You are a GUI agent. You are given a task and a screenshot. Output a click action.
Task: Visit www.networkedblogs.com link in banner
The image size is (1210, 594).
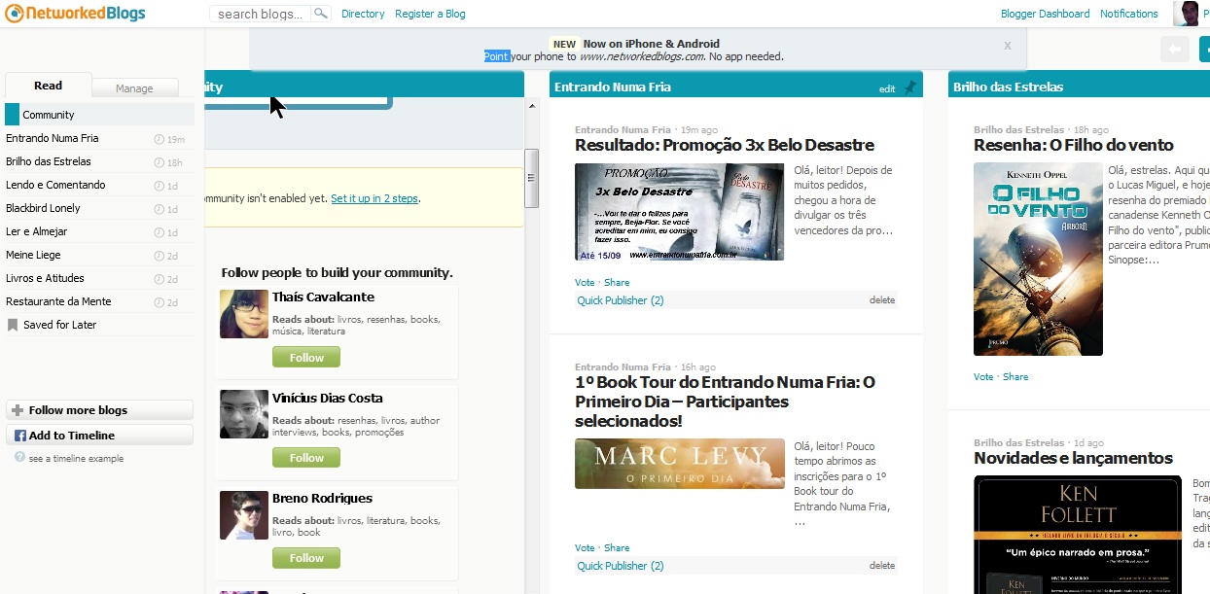tap(642, 56)
